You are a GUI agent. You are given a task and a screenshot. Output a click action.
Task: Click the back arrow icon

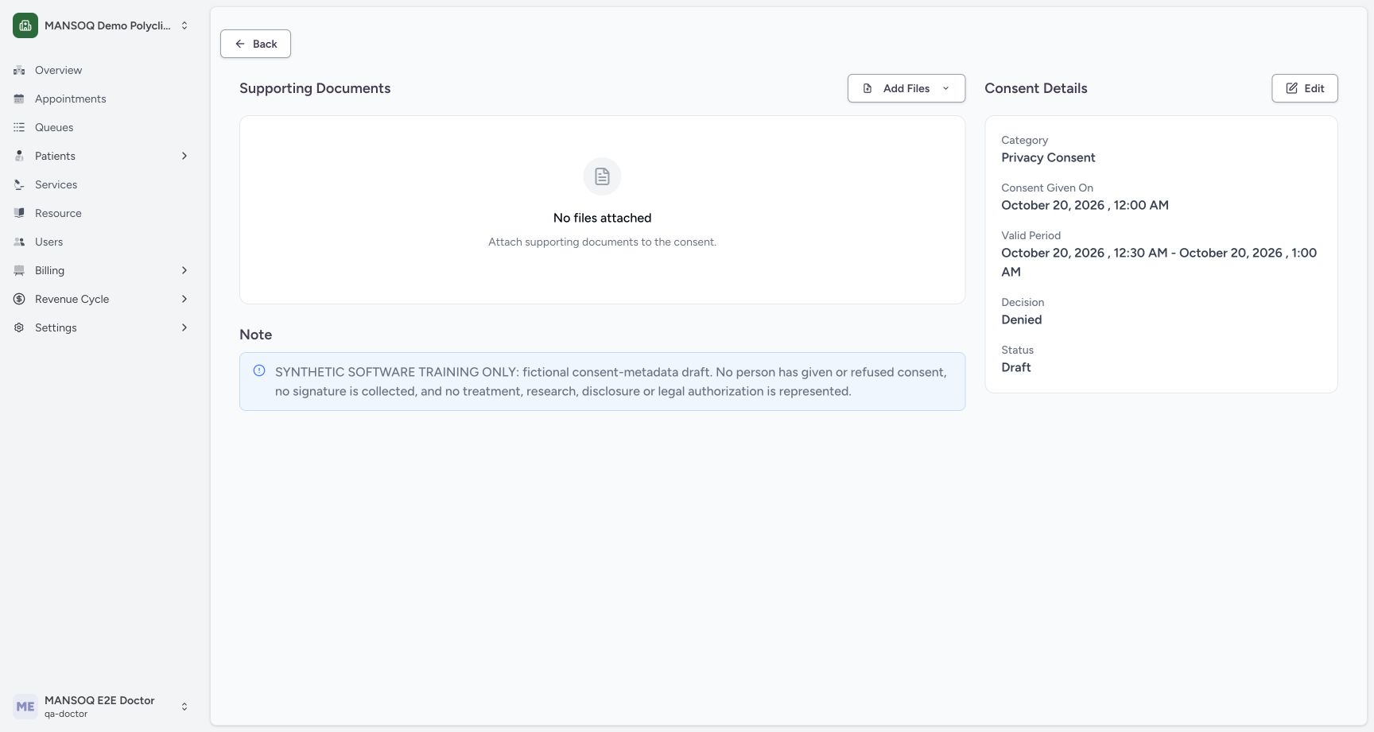pyautogui.click(x=240, y=44)
